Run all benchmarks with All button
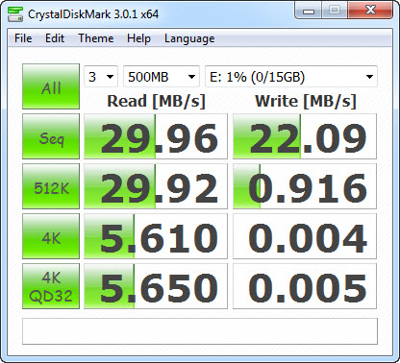This screenshot has height=363, width=400. 51,86
